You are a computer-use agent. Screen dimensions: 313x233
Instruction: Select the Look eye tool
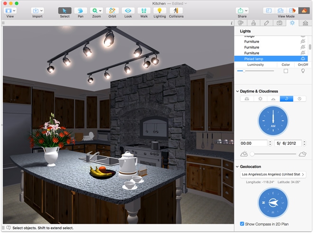(x=128, y=10)
